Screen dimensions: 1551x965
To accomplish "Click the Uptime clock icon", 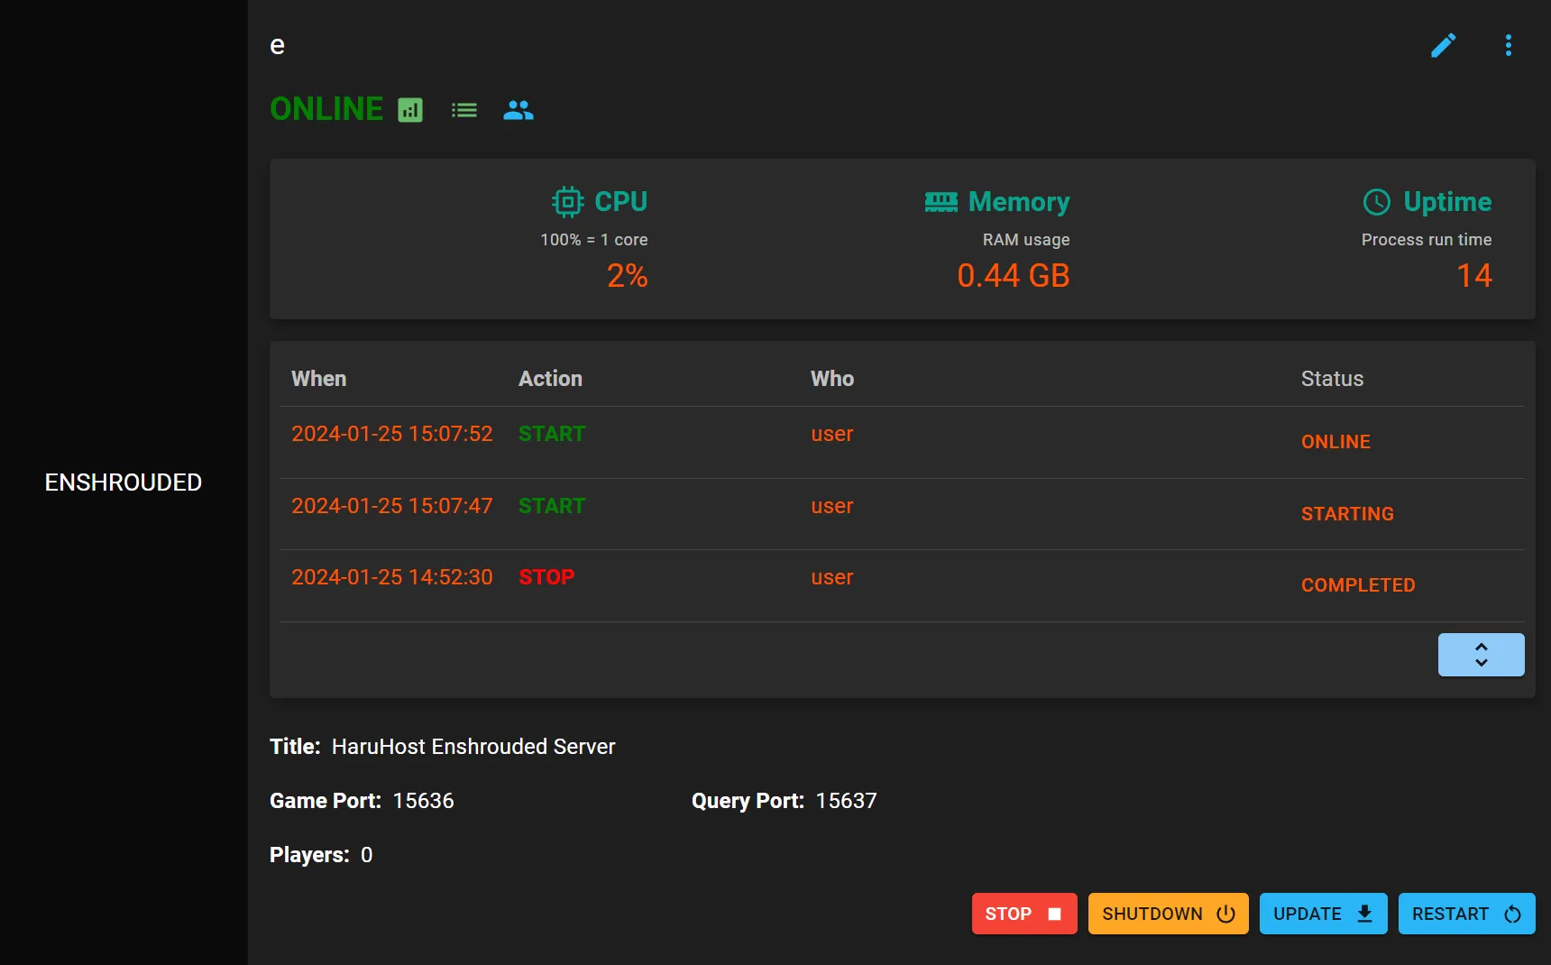I will 1376,202.
